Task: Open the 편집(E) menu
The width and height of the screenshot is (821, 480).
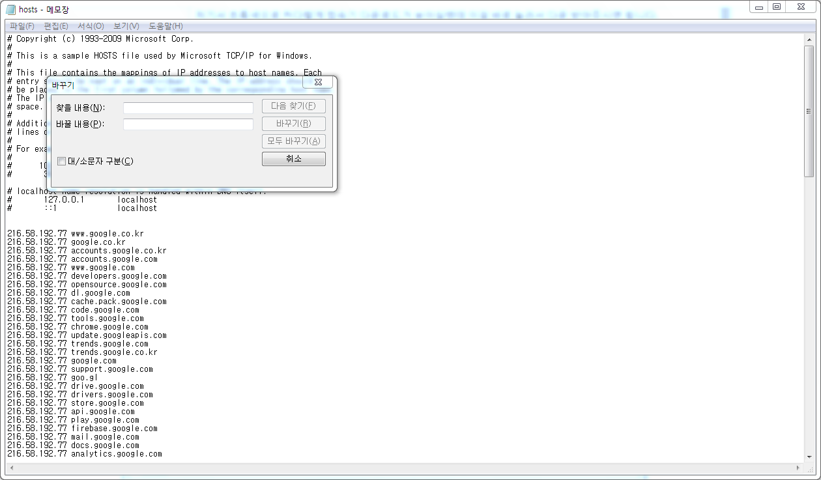Action: coord(56,26)
